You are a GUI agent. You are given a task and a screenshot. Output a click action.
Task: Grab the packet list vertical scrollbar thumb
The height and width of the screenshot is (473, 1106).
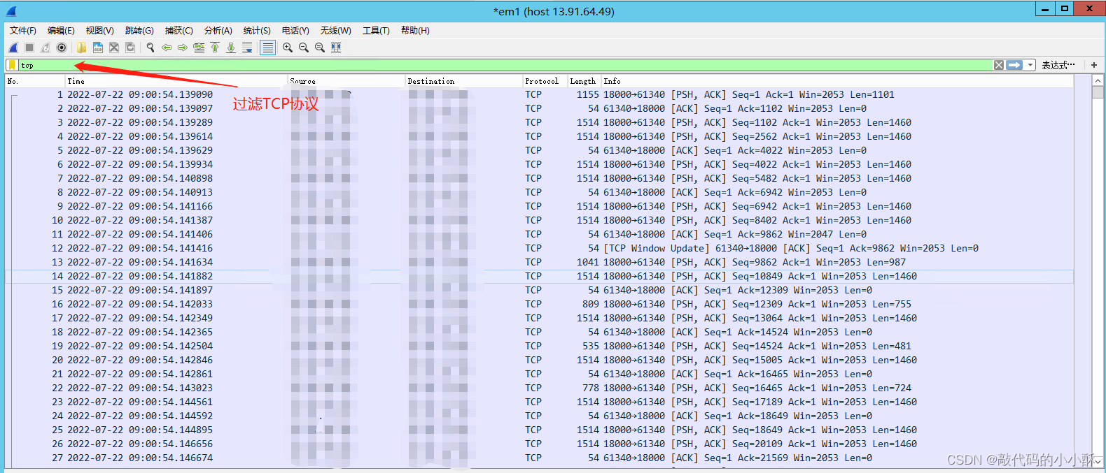tap(1098, 93)
